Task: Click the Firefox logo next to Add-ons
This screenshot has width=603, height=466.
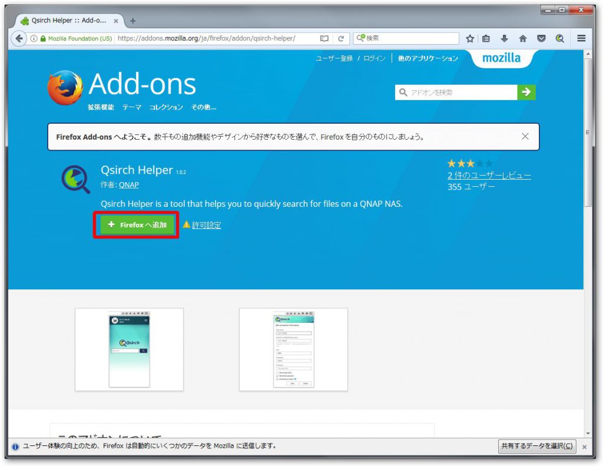Action: click(65, 88)
